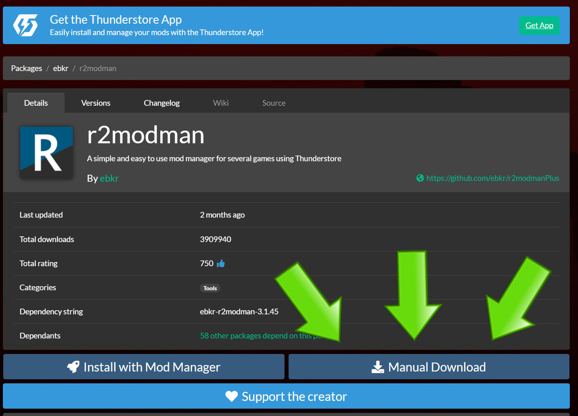Screen dimensions: 578x416
Task: Open the Changelog tab
Action: coord(162,103)
